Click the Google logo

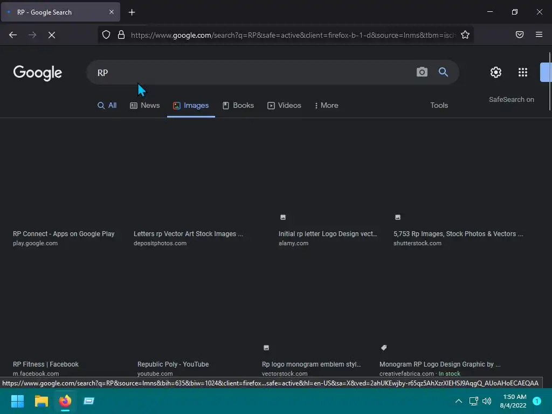click(x=38, y=73)
